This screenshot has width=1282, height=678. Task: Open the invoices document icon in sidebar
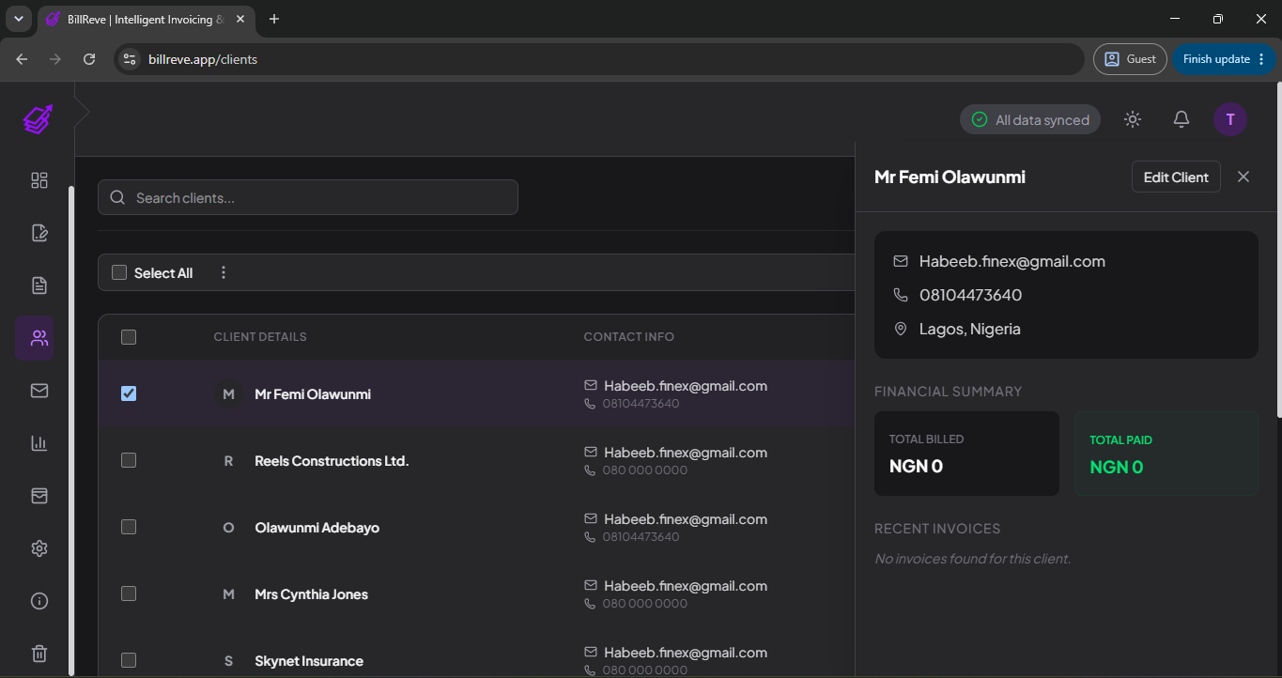pos(39,285)
